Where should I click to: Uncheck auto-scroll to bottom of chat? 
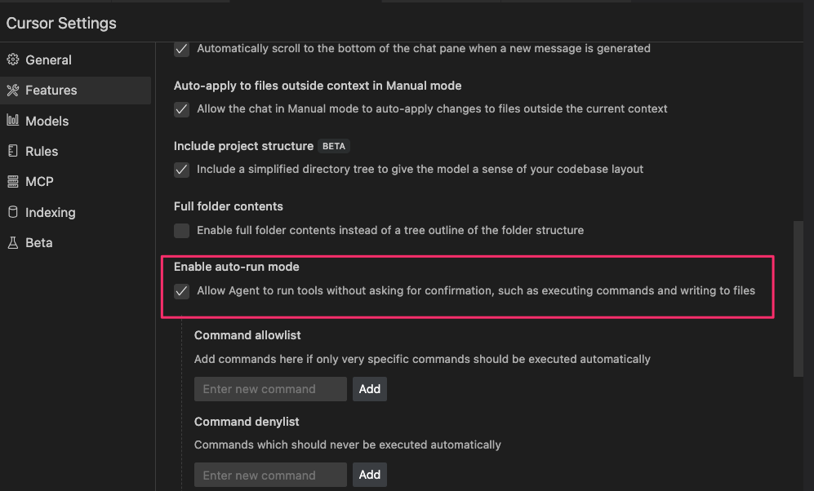point(181,49)
